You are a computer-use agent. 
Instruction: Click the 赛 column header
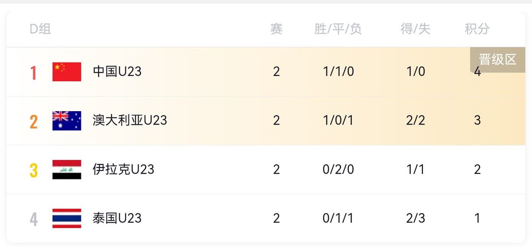276,29
